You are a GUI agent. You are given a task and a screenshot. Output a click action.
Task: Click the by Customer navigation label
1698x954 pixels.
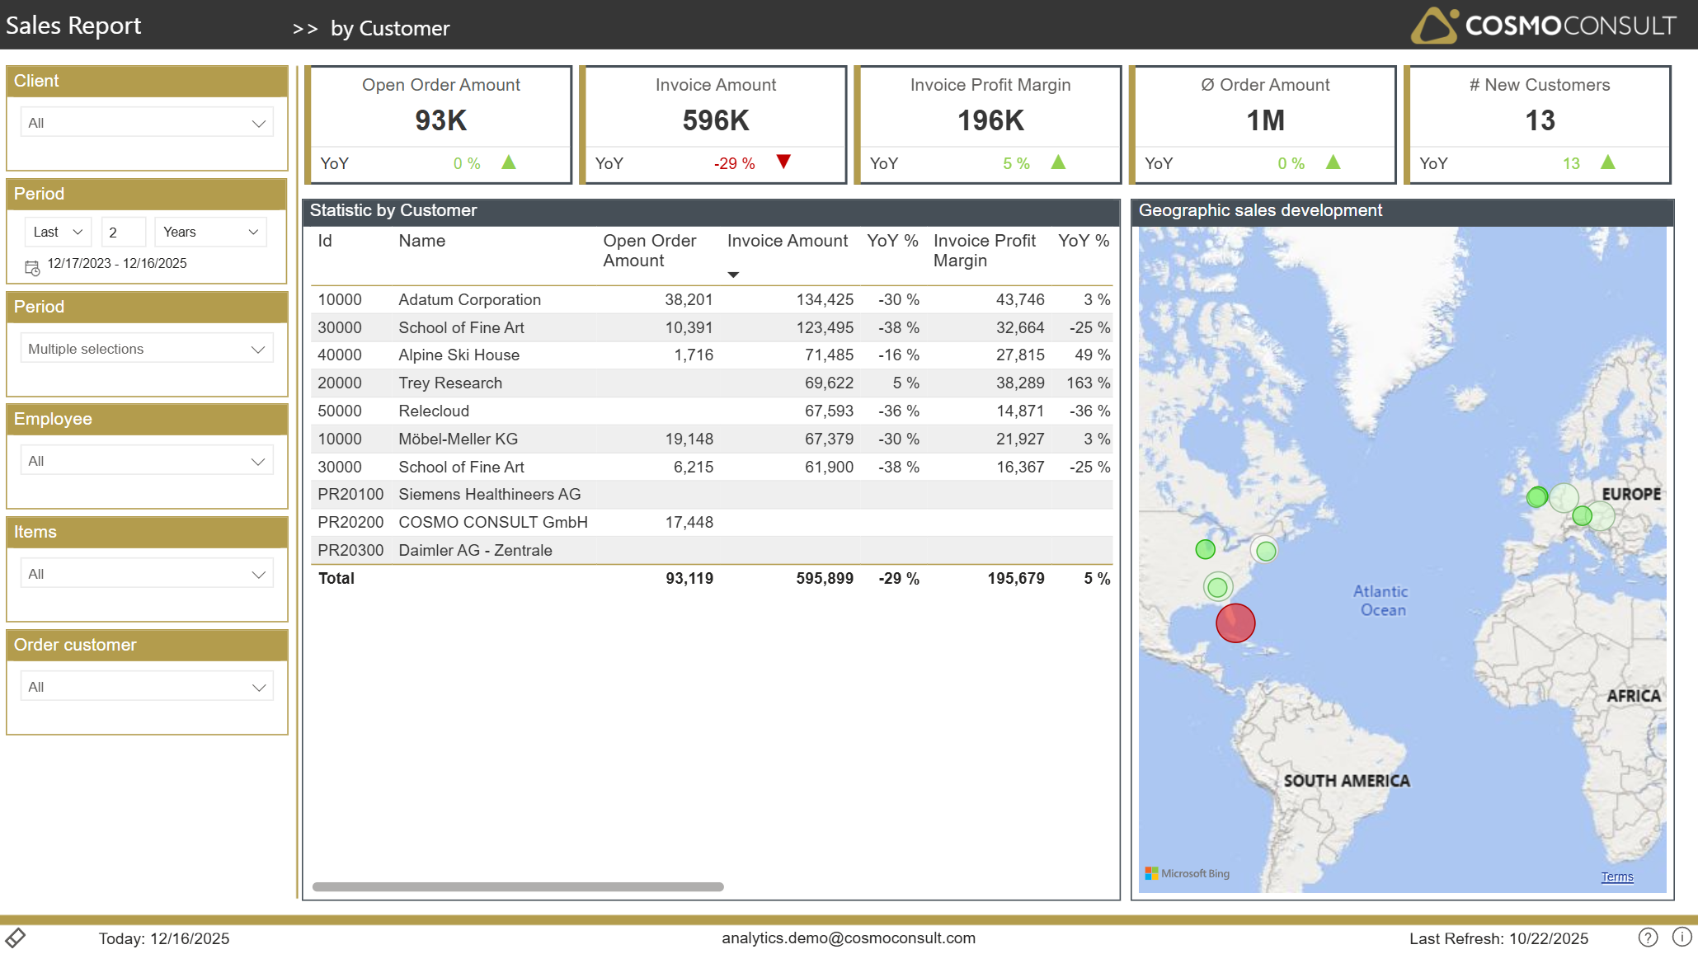tap(389, 28)
